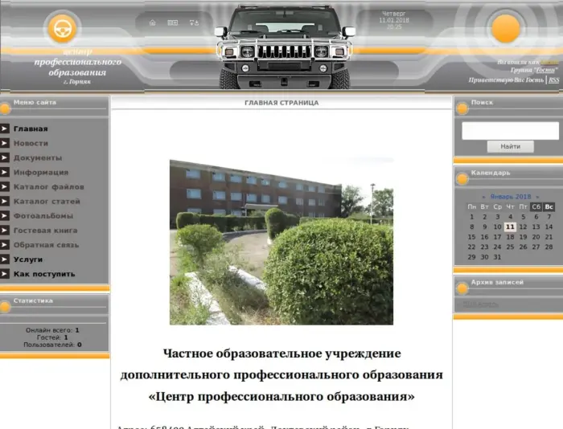This screenshot has height=429, width=563.
Task: Click the arrow icon beside Новости
Action: (x=5, y=143)
